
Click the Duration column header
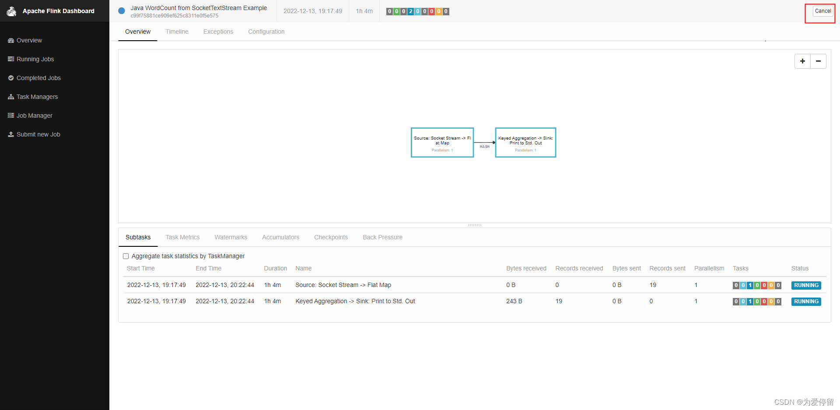click(x=275, y=268)
